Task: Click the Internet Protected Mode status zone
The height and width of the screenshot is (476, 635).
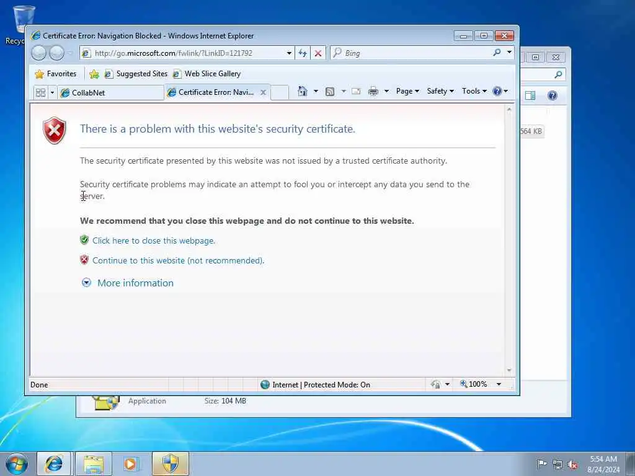Action: 316,384
